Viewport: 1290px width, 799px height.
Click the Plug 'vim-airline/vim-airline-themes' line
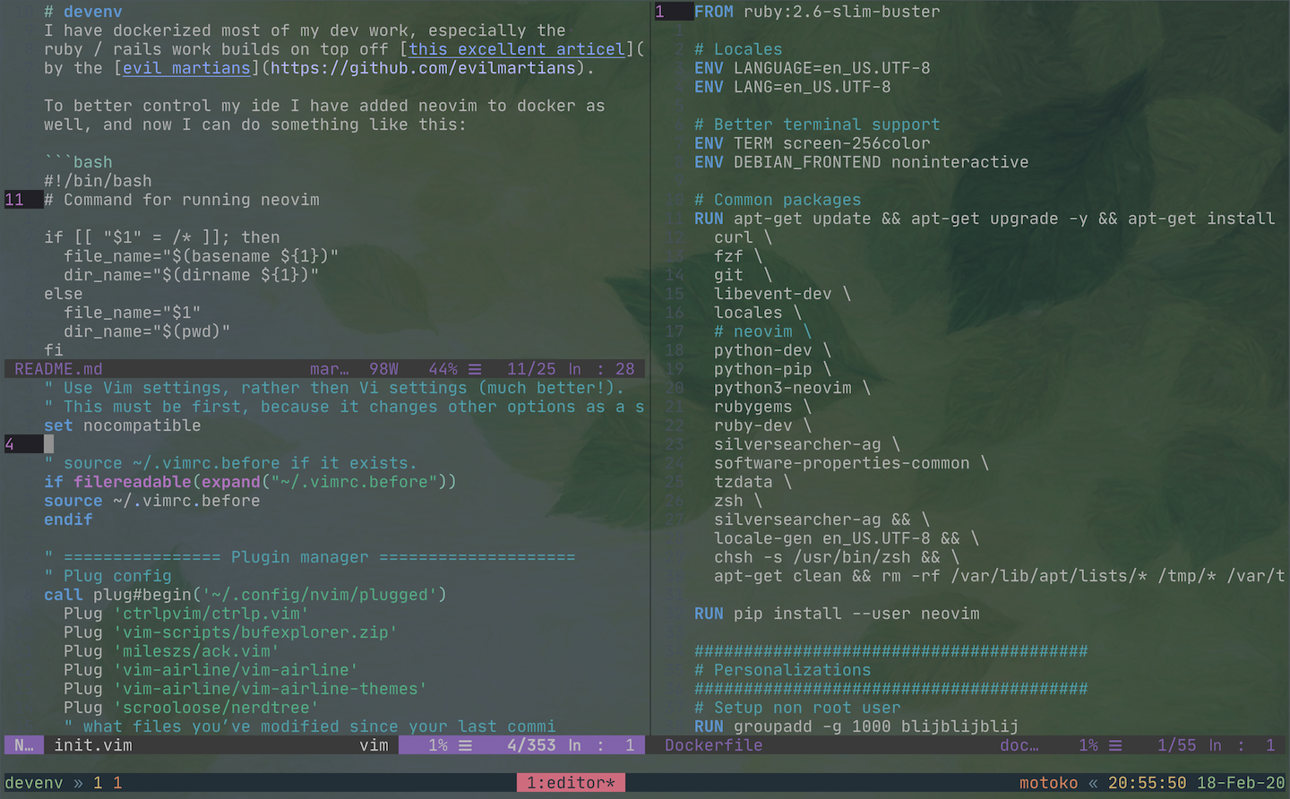pos(245,689)
